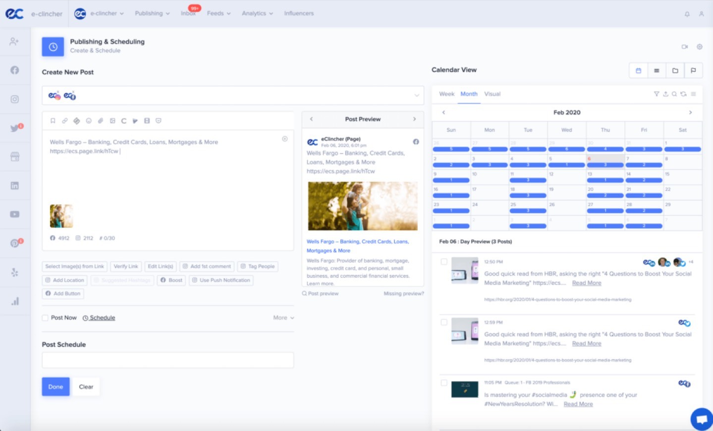This screenshot has width=713, height=431.
Task: Click the bookmark icon in composer toolbar
Action: click(x=53, y=121)
